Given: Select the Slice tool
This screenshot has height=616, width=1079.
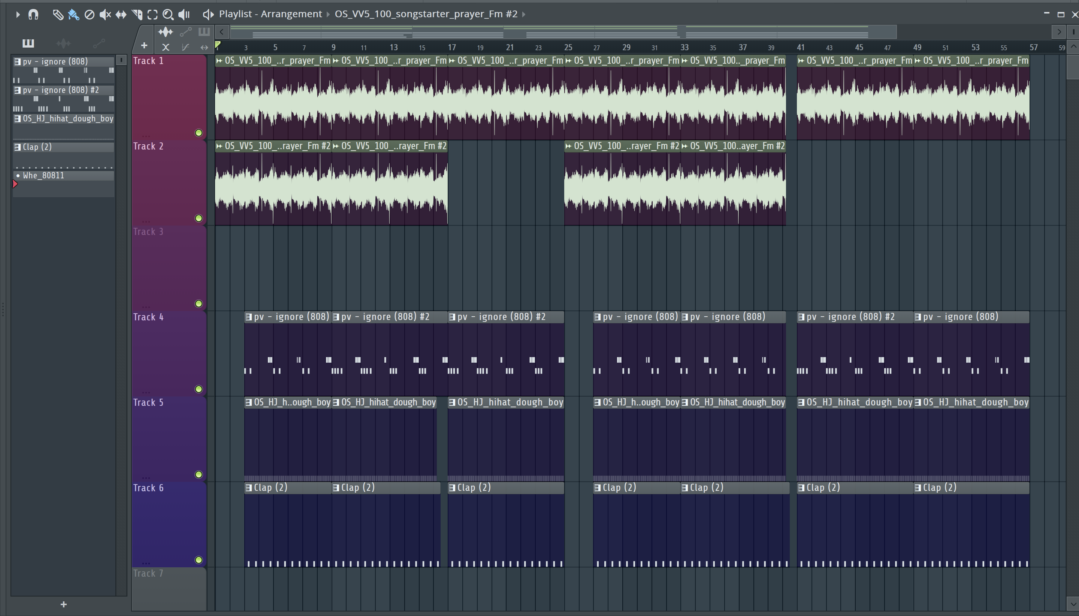Looking at the screenshot, I should tap(137, 15).
